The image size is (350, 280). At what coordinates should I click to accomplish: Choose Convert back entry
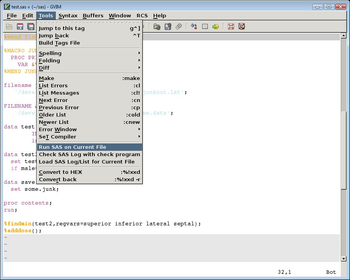(89, 180)
